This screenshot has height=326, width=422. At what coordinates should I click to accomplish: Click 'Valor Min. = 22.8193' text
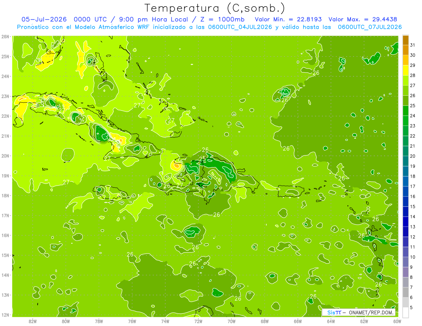288,19
